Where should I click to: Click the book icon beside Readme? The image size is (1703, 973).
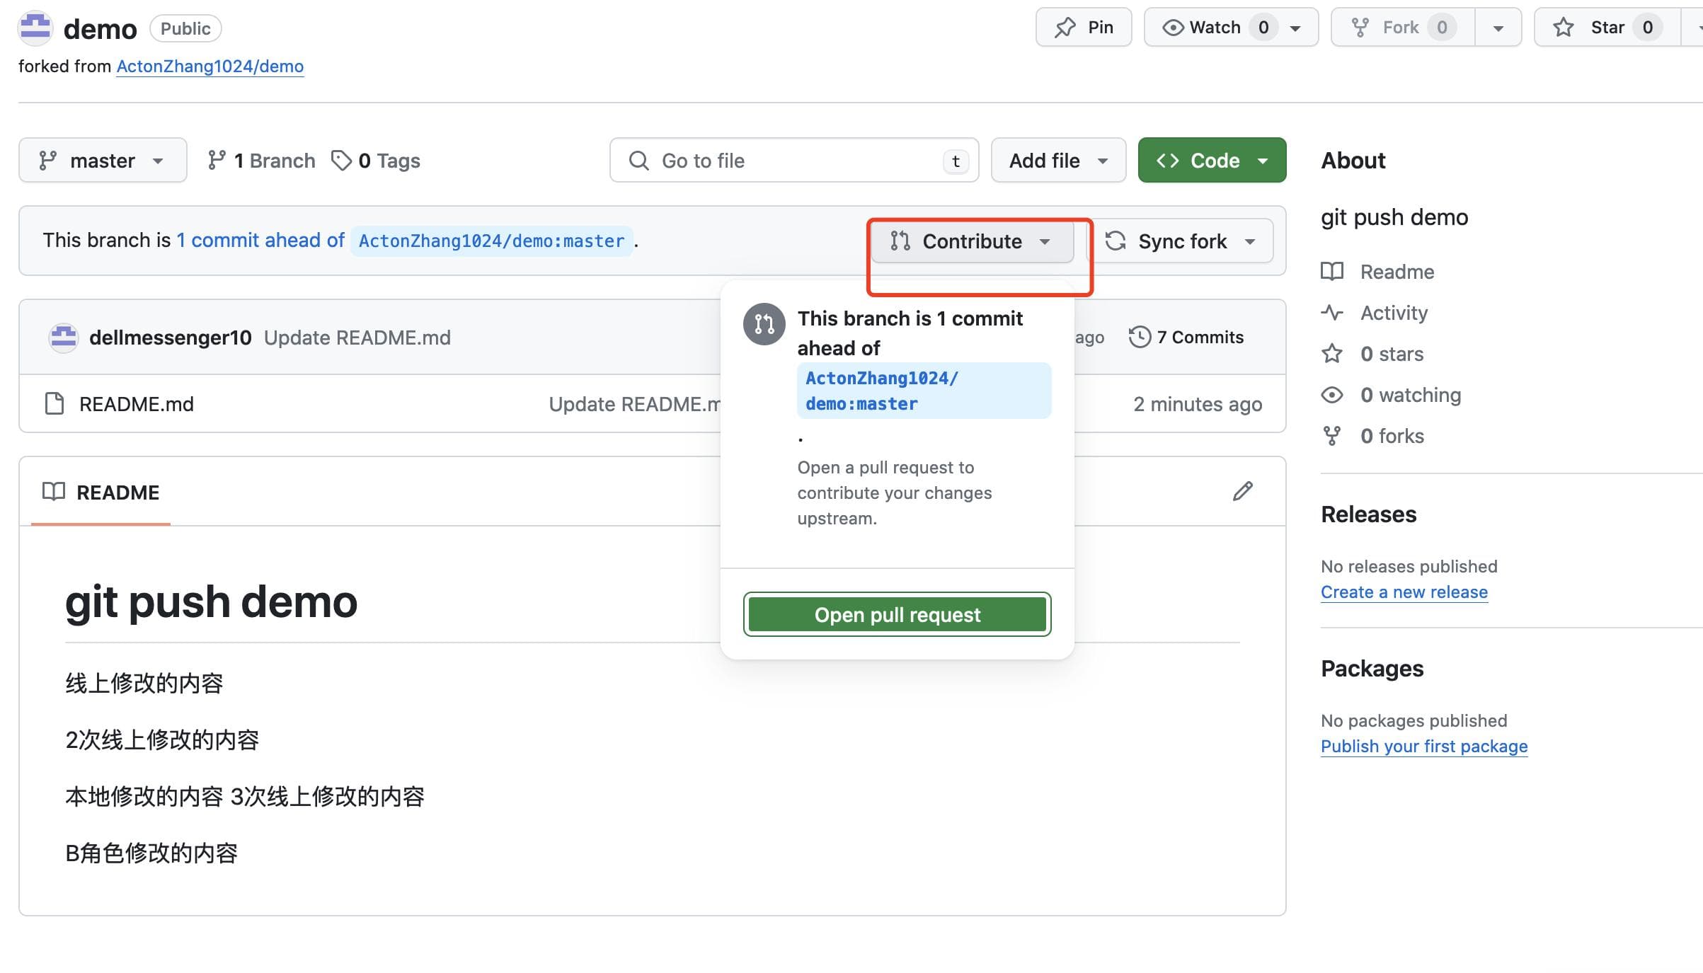(x=1332, y=272)
